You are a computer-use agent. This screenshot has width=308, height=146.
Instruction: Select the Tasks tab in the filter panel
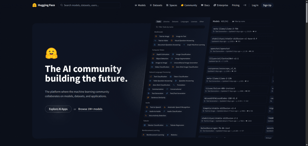[159, 22]
